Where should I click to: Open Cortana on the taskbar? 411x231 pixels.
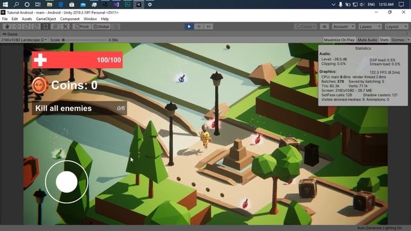27,4
